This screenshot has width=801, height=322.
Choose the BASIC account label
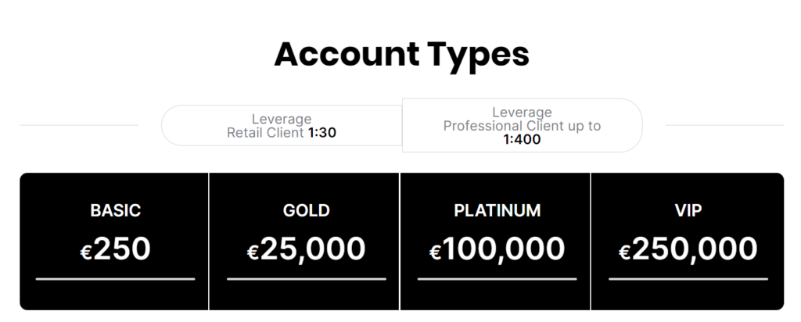115,210
